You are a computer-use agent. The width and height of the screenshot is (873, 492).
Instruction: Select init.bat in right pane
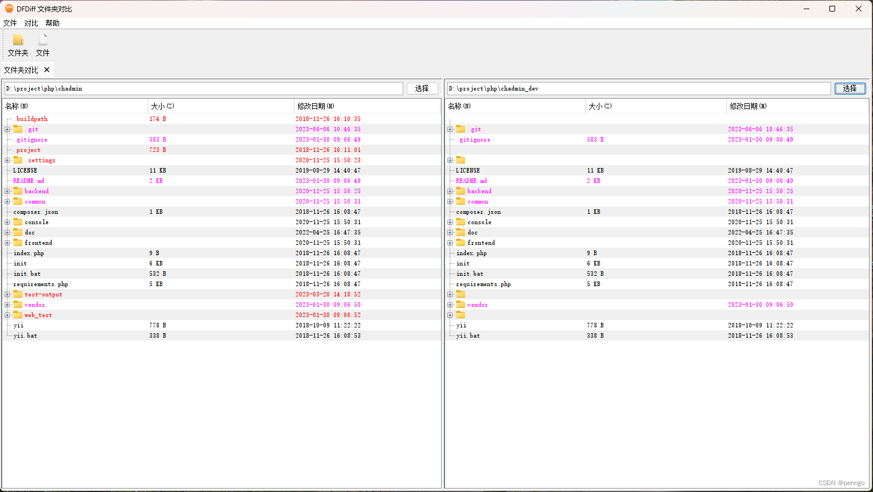[470, 274]
